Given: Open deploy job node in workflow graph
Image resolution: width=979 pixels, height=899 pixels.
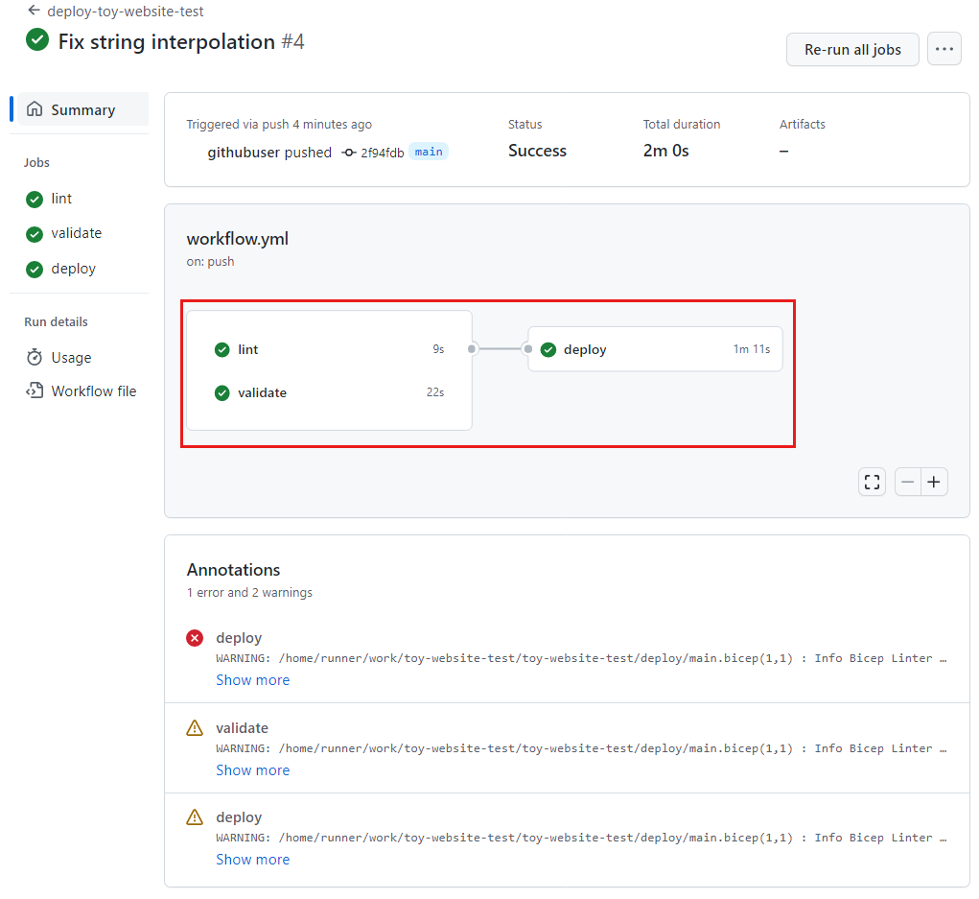Looking at the screenshot, I should pyautogui.click(x=655, y=349).
